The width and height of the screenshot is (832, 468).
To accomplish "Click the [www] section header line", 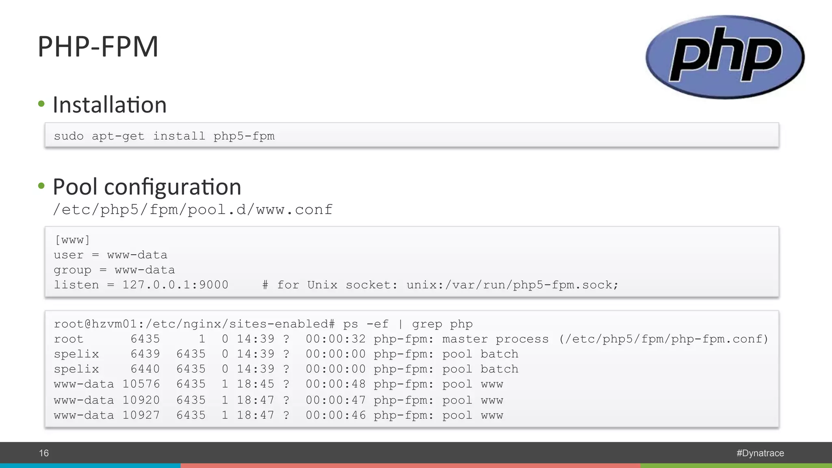I will pos(72,240).
